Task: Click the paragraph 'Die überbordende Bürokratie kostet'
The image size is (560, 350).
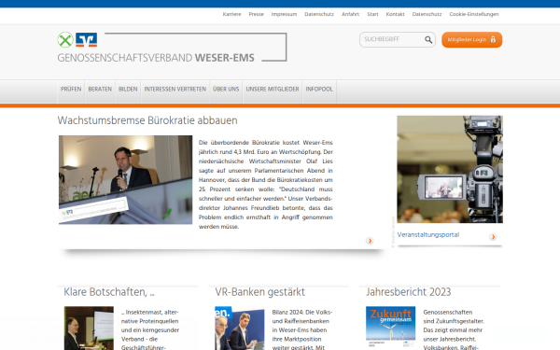Action: coord(266,184)
